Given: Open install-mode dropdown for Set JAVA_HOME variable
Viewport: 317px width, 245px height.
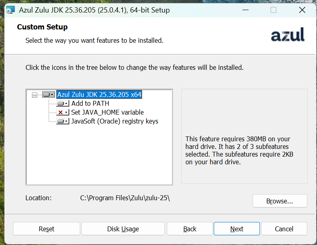Looking at the screenshot, I should pos(63,113).
